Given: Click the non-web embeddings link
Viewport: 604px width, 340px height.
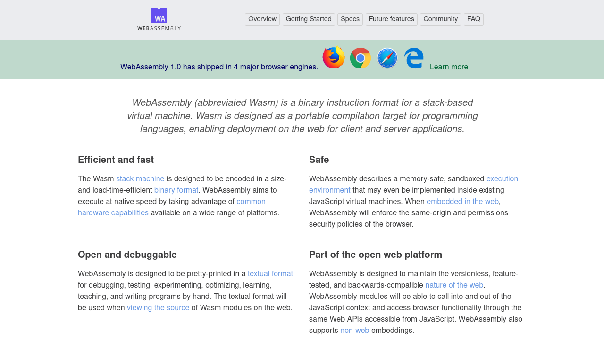Looking at the screenshot, I should click(355, 331).
